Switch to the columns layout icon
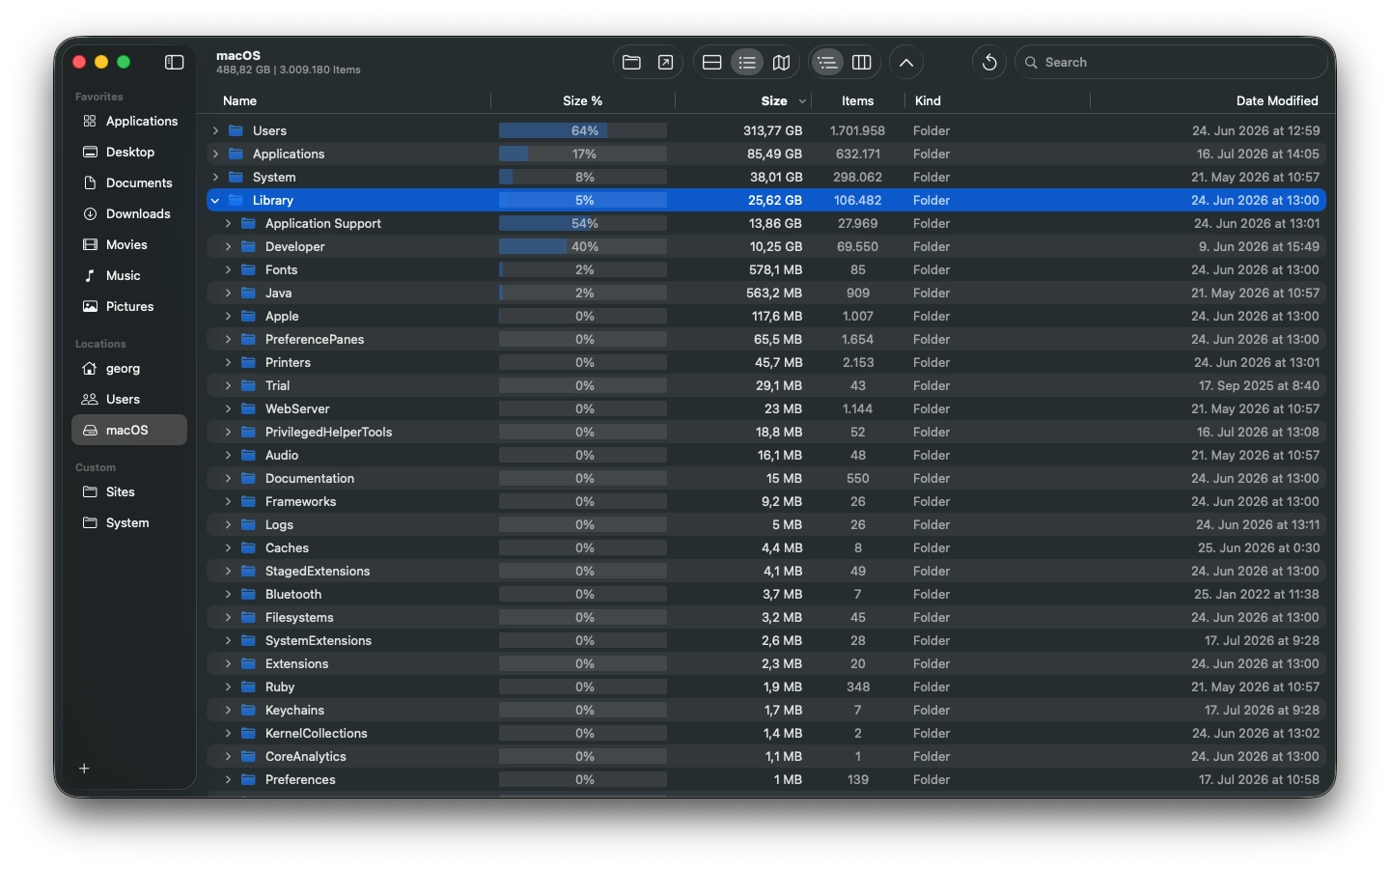 (862, 62)
